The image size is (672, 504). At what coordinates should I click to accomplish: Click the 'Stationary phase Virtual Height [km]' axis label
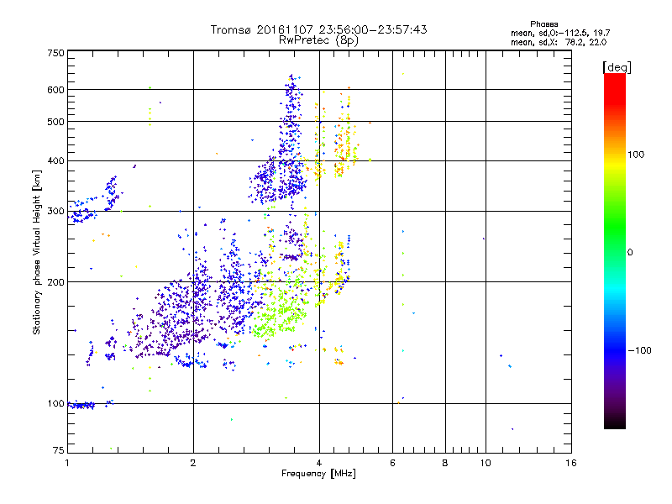[37, 252]
